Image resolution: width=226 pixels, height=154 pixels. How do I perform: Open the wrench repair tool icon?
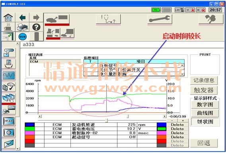tap(160, 19)
